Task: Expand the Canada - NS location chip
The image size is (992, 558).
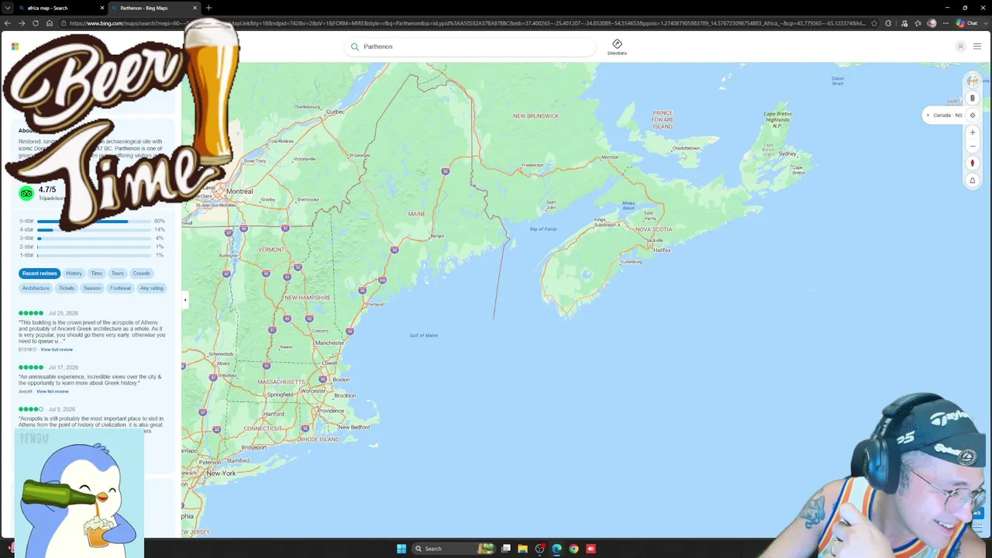Action: pyautogui.click(x=944, y=115)
